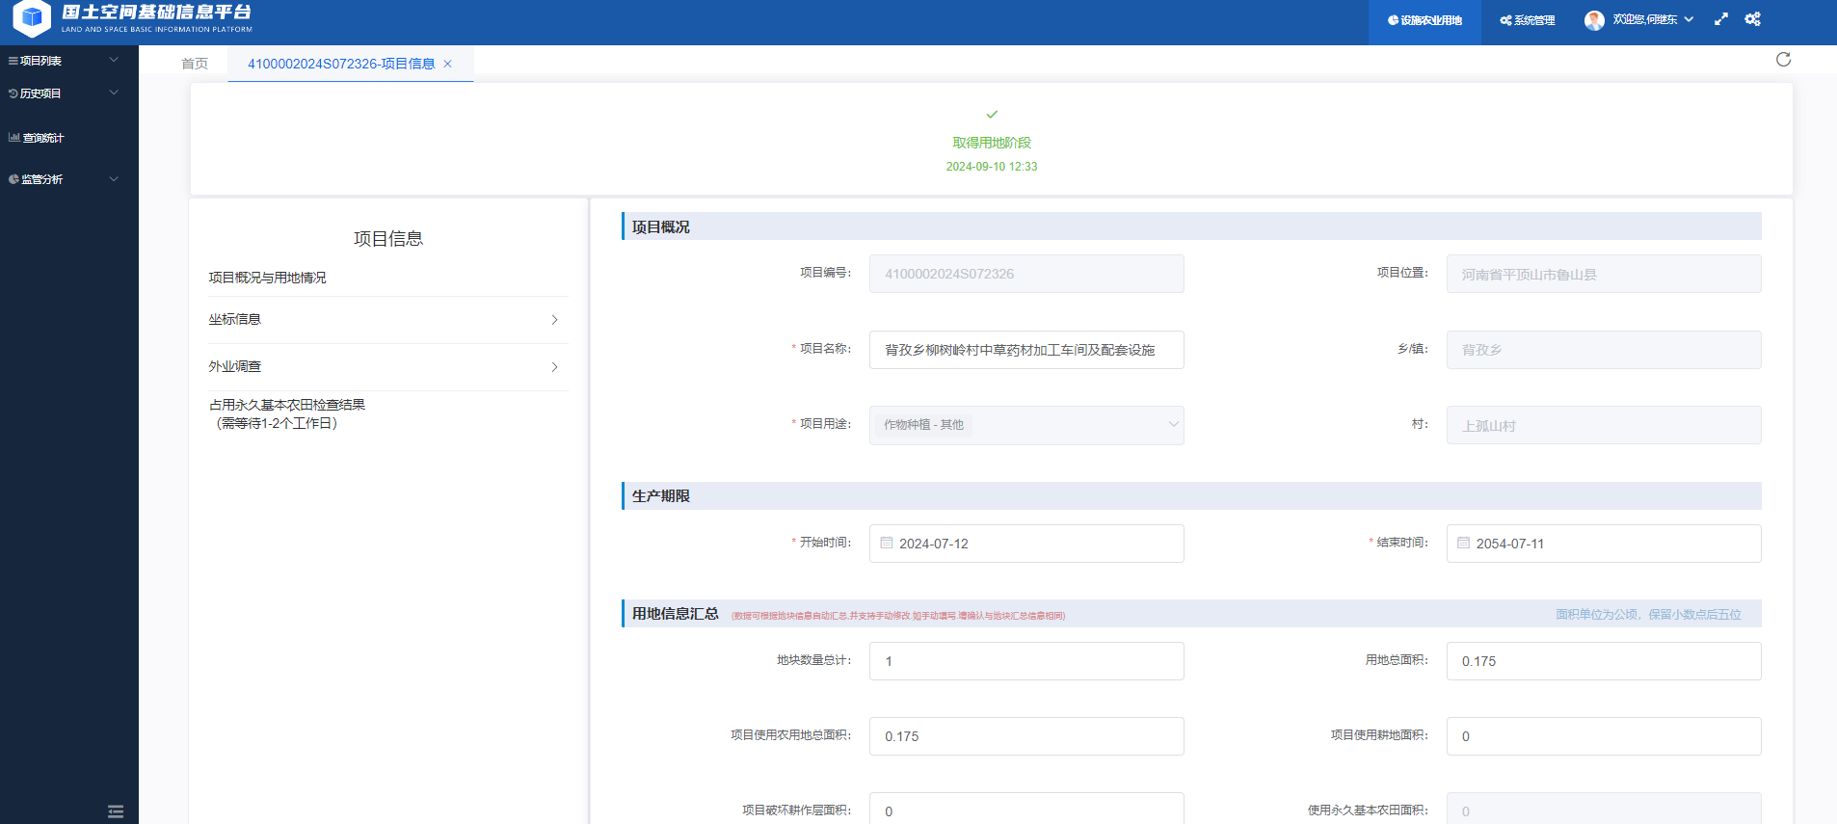
Task: Click the 取得用地阶段 step label
Action: point(992,143)
